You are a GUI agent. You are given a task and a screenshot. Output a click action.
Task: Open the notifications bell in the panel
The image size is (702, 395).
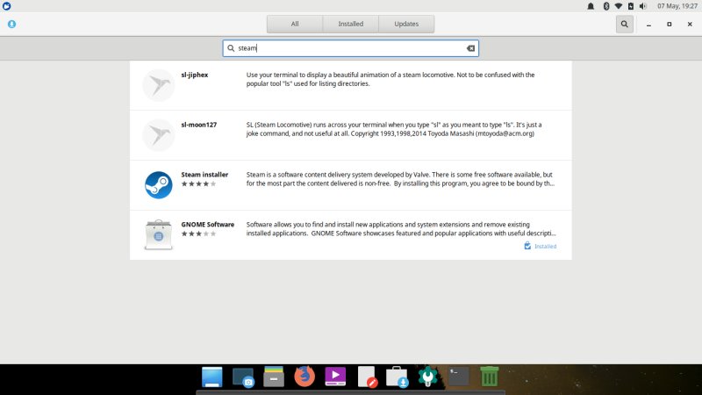coord(591,6)
